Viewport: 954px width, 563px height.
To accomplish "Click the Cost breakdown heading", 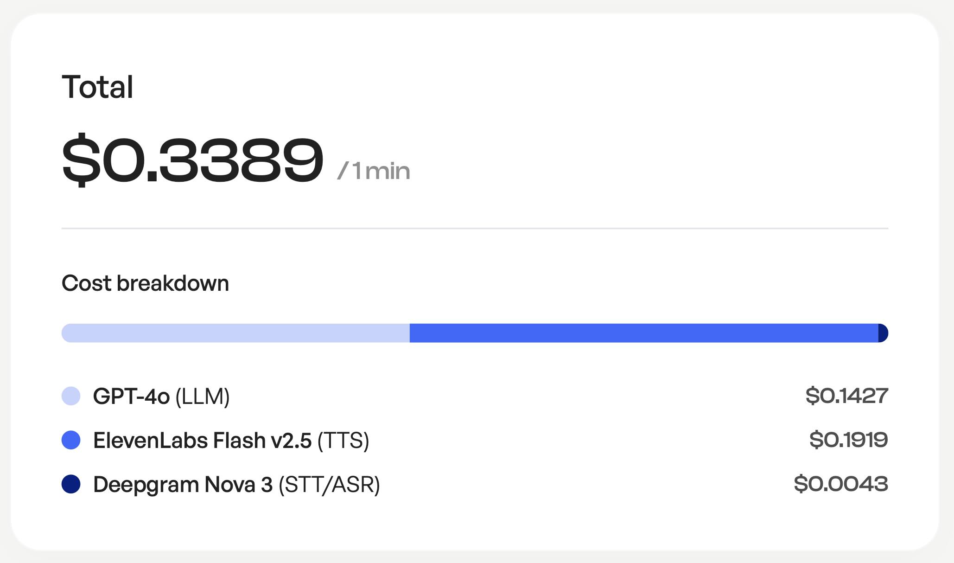I will [x=145, y=283].
